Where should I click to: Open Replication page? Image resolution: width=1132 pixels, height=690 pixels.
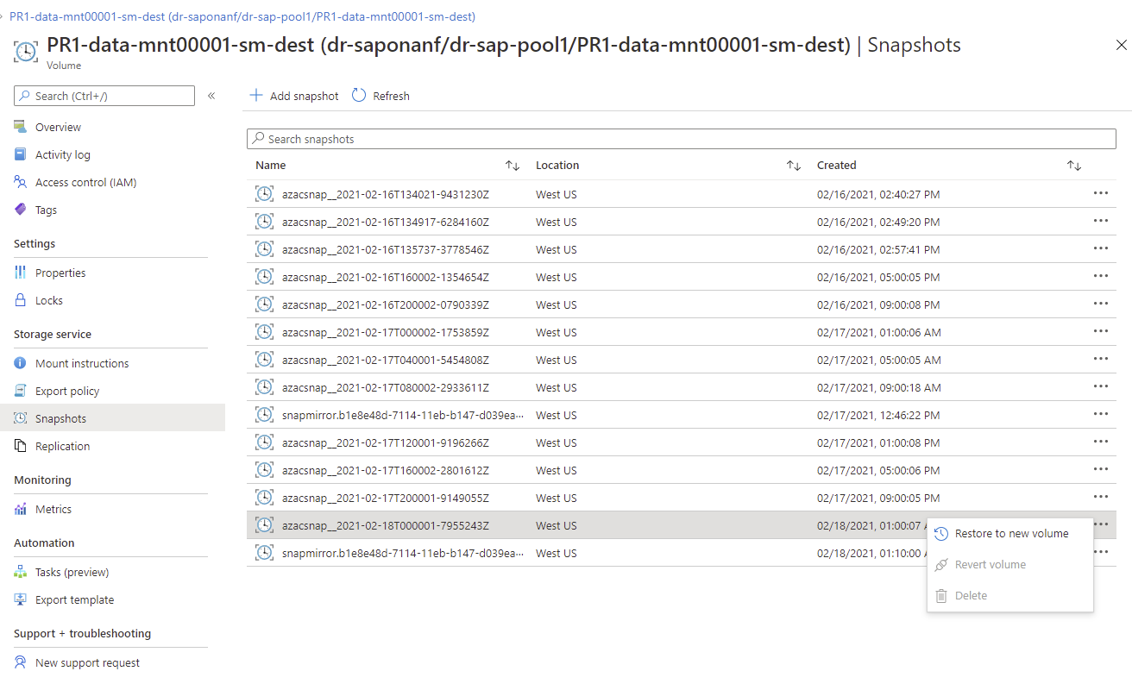[63, 446]
